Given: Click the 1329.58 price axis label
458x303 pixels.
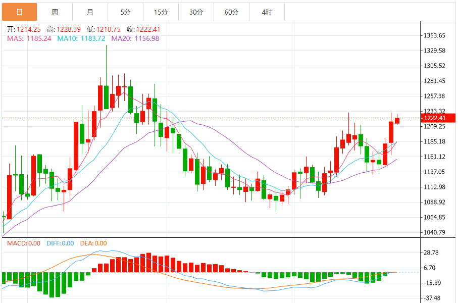Looking at the screenshot, I should pyautogui.click(x=435, y=51).
